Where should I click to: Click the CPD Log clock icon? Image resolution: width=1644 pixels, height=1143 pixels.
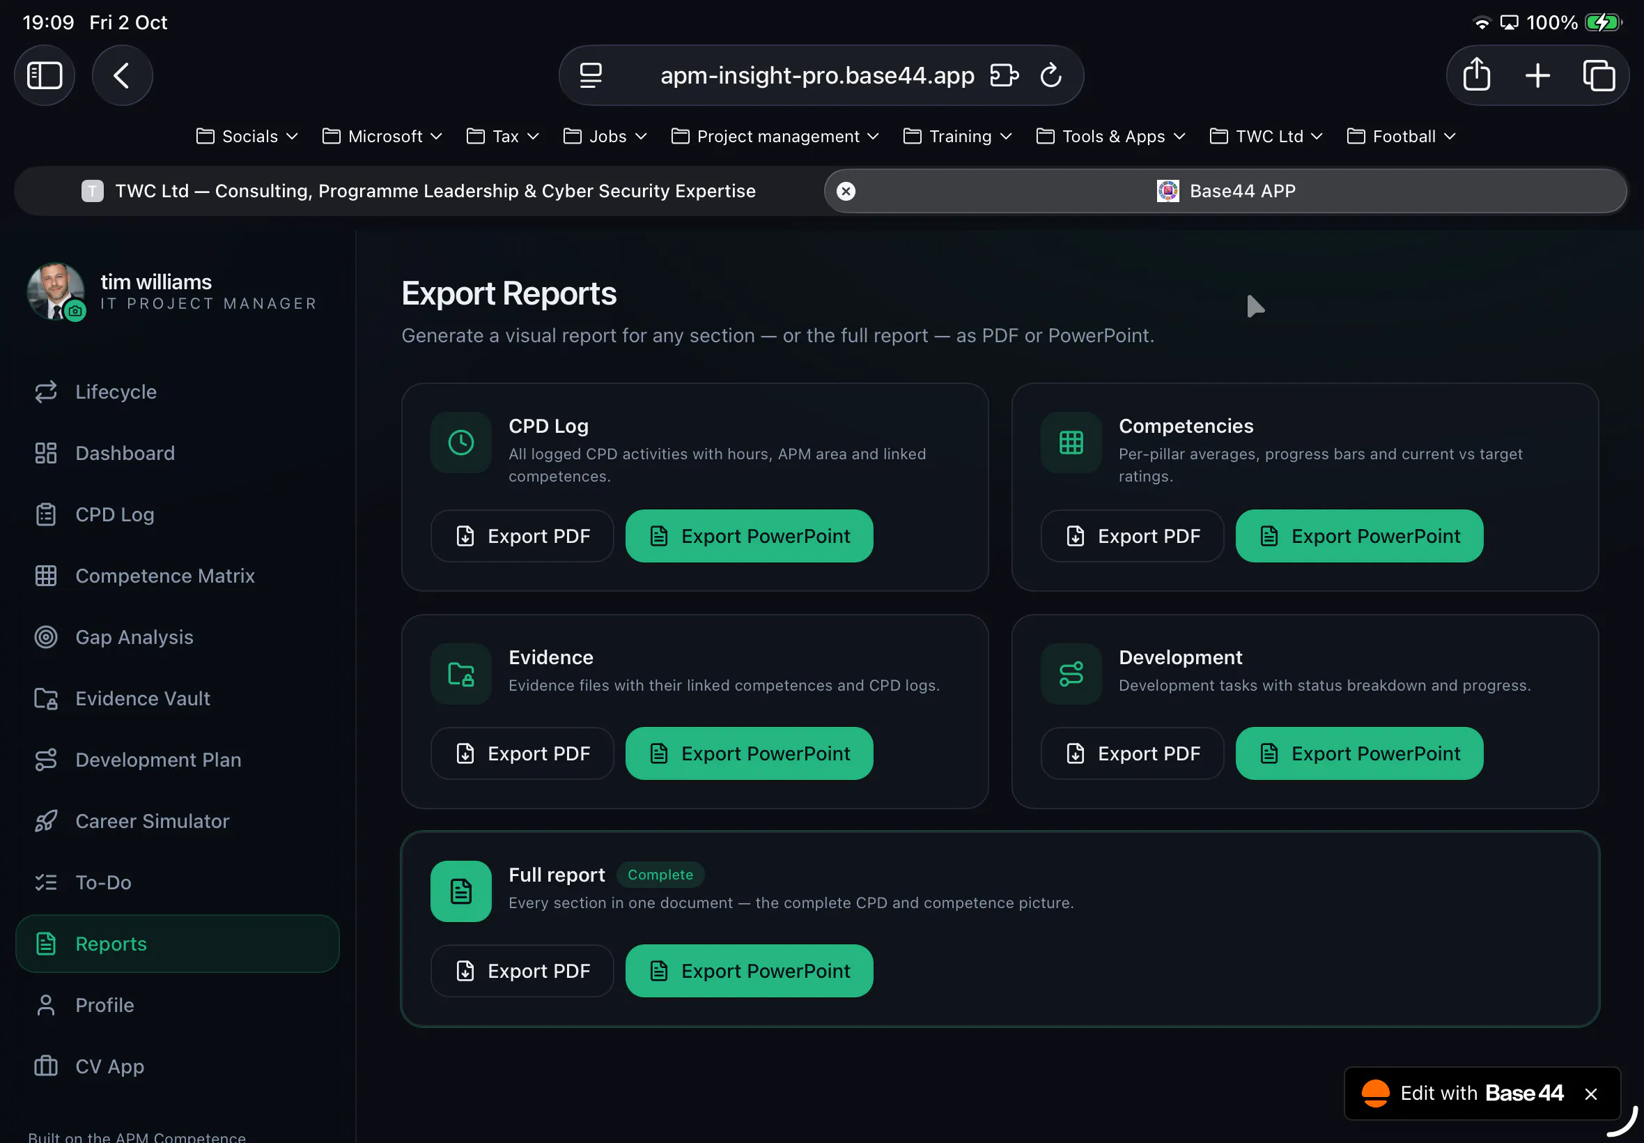(x=461, y=443)
